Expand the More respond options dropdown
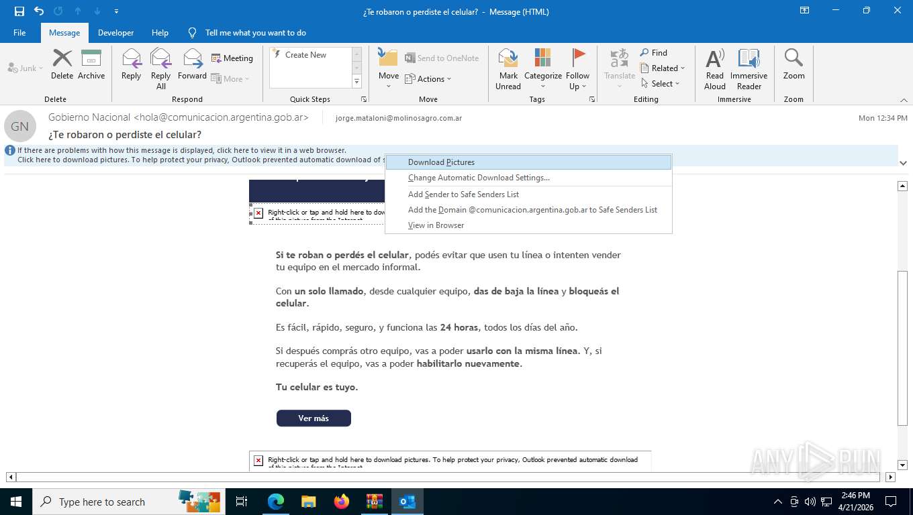 (x=230, y=78)
